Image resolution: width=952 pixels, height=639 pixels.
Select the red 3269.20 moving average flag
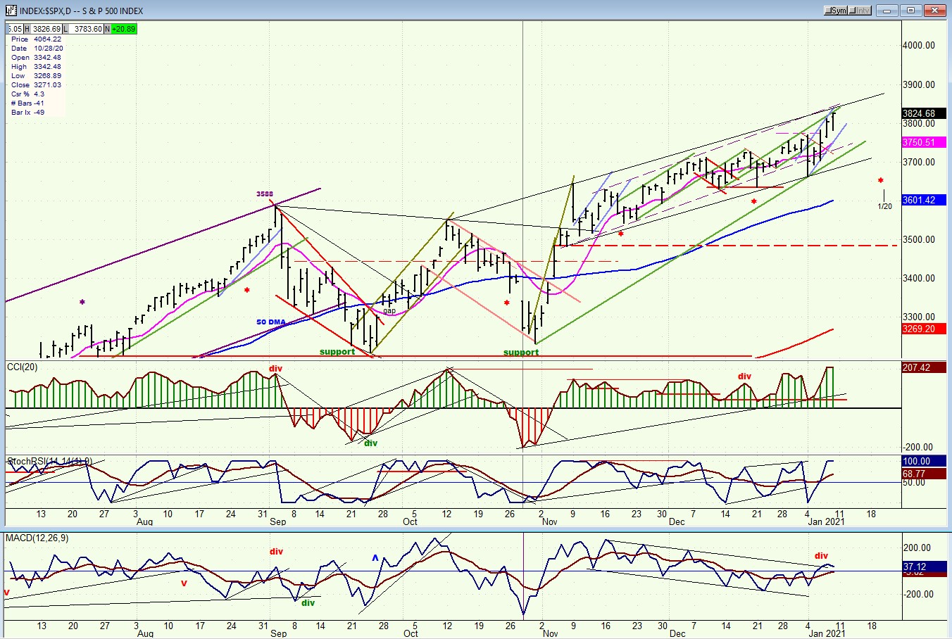(x=922, y=329)
